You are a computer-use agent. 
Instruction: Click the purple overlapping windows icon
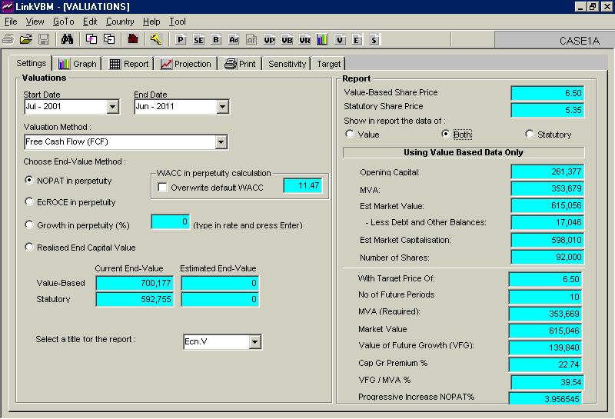pyautogui.click(x=91, y=39)
